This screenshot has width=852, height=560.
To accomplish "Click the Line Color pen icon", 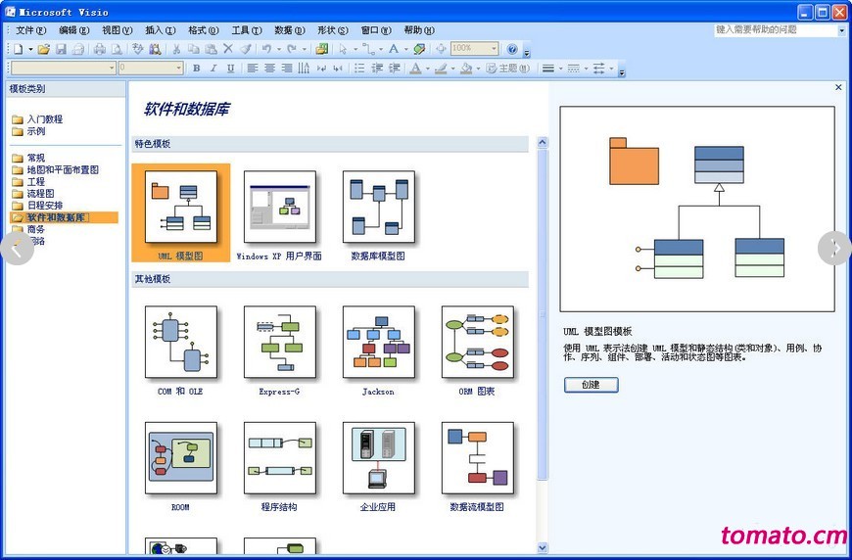I will coord(441,69).
